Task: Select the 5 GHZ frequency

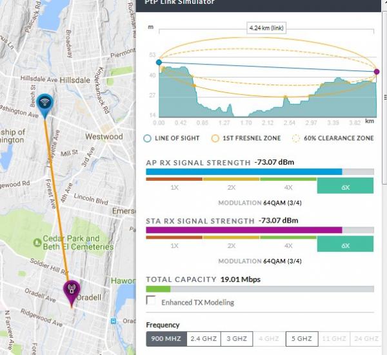Action: 302,339
